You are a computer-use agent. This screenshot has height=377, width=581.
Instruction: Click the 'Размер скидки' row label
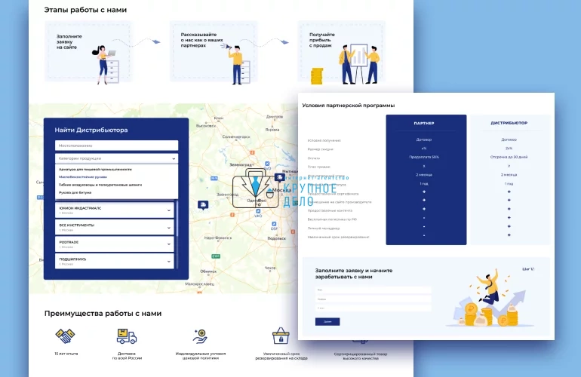pos(320,149)
